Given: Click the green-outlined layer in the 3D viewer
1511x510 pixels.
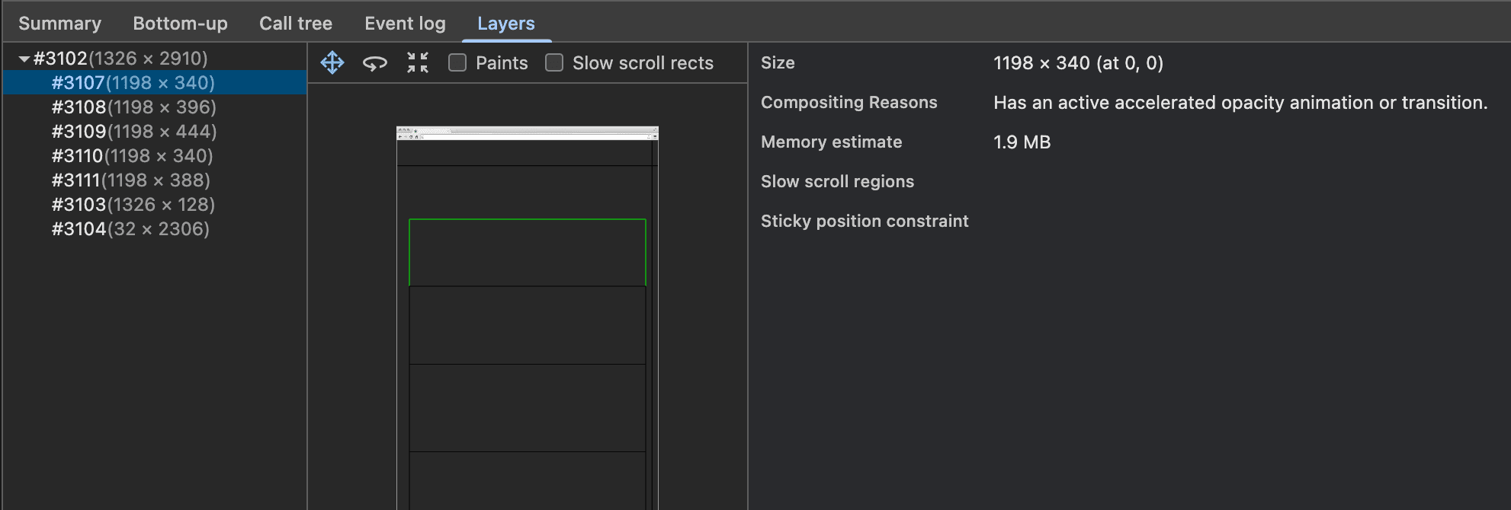Looking at the screenshot, I should [527, 251].
